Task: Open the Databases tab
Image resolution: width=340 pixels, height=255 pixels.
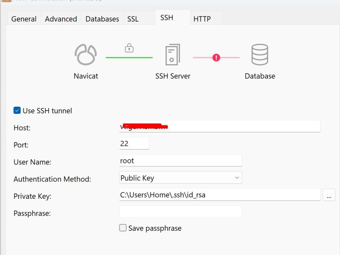Action: pyautogui.click(x=102, y=19)
